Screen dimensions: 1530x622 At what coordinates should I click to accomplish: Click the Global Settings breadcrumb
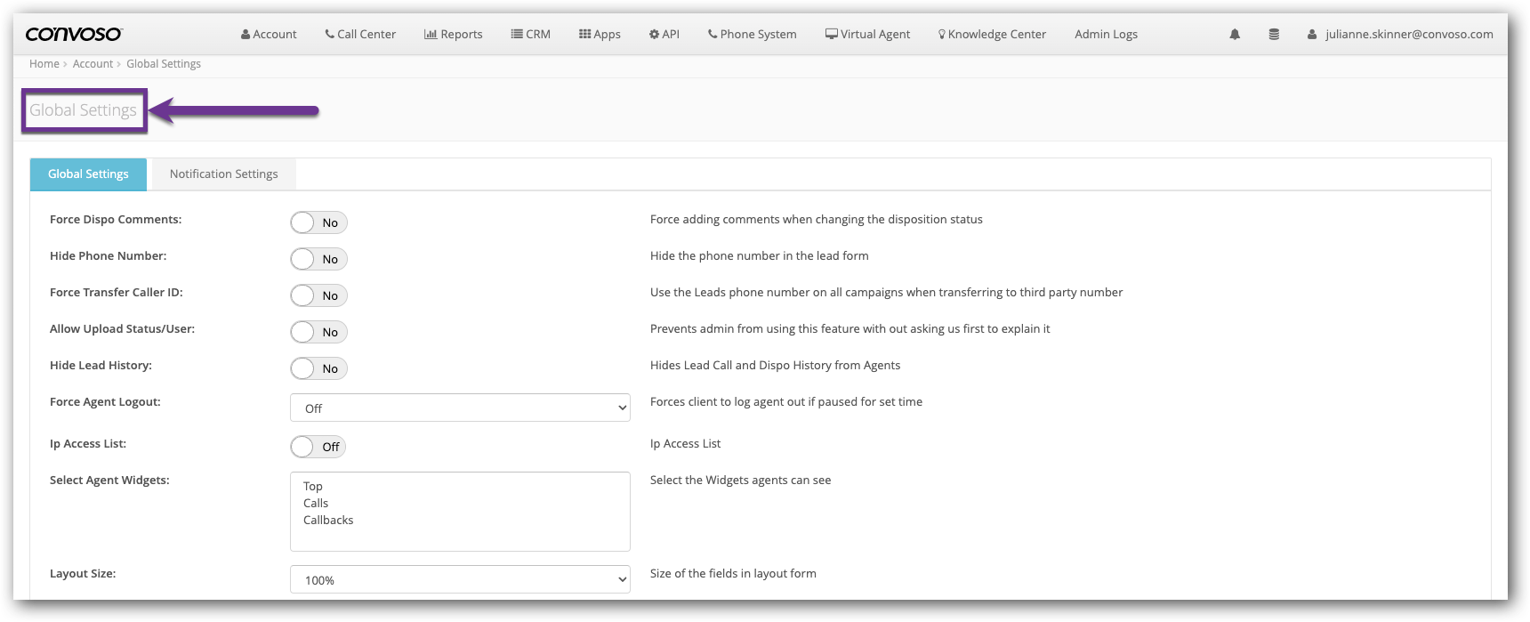(x=164, y=64)
